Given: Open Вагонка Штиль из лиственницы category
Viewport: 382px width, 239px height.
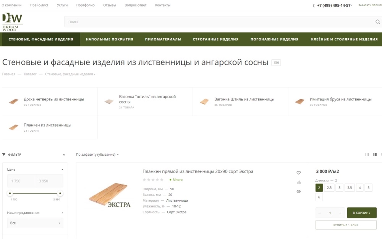Looking at the screenshot, I should tap(244, 99).
